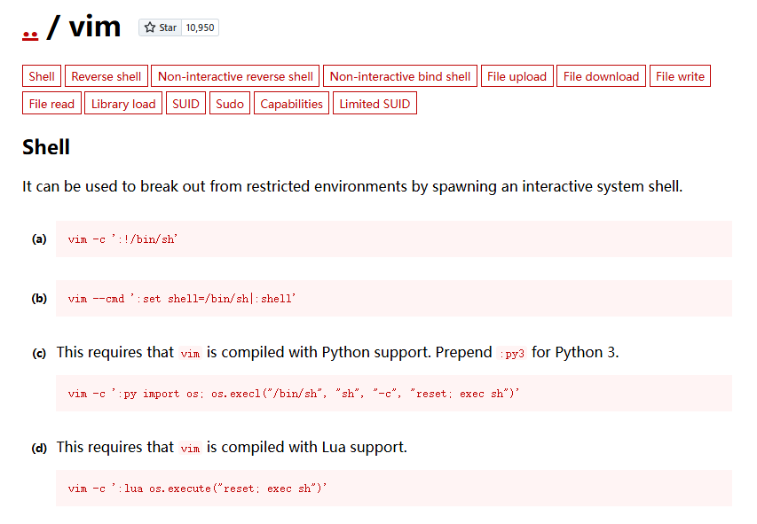This screenshot has height=524, width=757.
Task: Open the Non-interactive reverse shell tag
Action: [235, 76]
